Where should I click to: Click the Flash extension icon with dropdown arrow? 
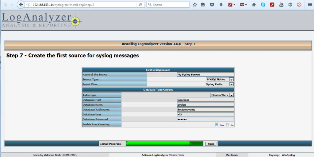[x=232, y=5]
